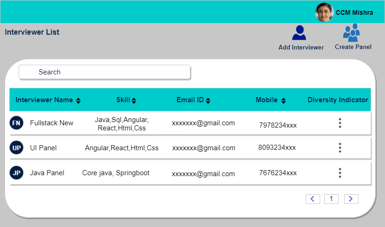
Task: Click the Interviewer List heading
Action: click(x=32, y=32)
